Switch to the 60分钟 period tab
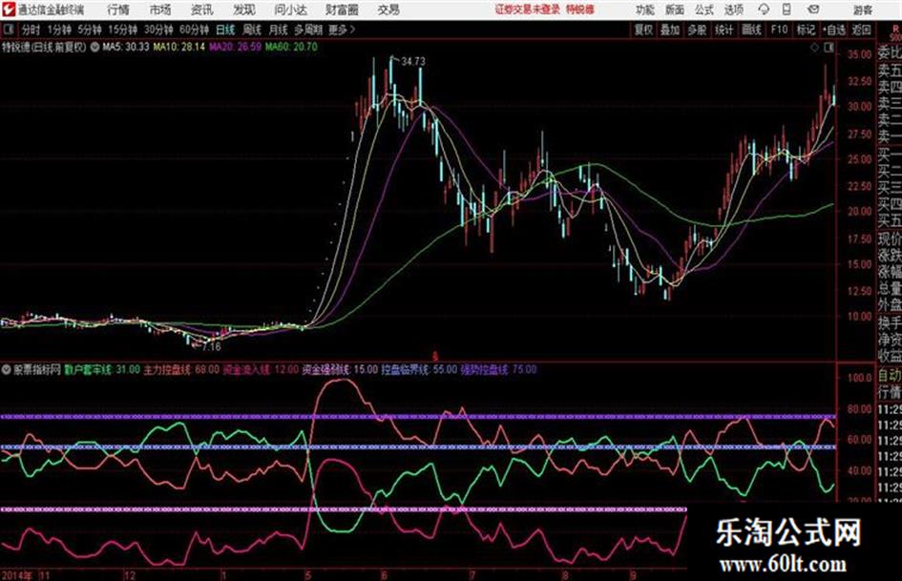Viewport: 902px width, 581px height. pyautogui.click(x=194, y=30)
